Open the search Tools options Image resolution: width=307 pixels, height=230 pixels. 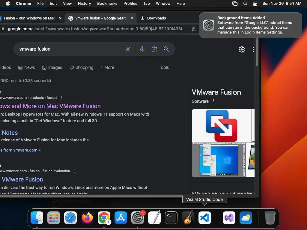(x=164, y=67)
